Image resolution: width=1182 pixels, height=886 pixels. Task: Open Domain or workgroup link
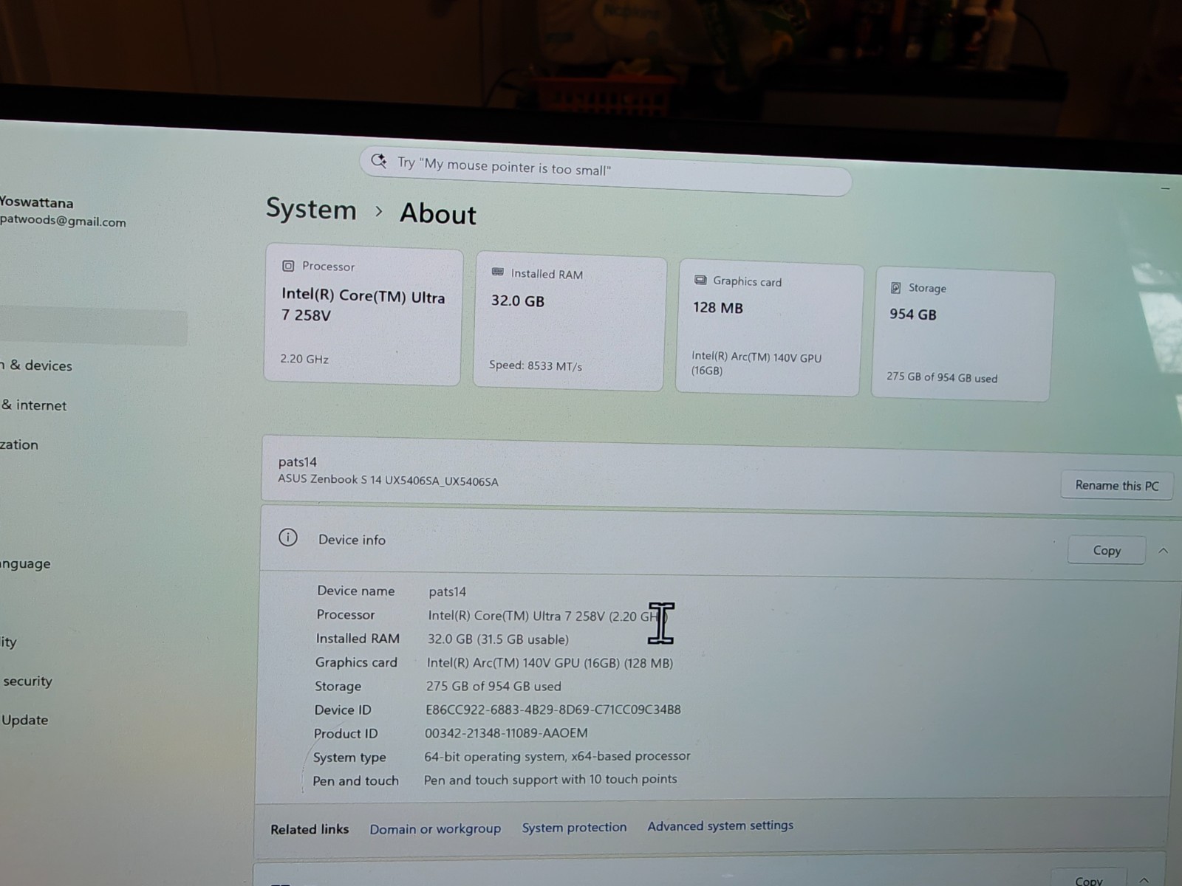click(435, 829)
